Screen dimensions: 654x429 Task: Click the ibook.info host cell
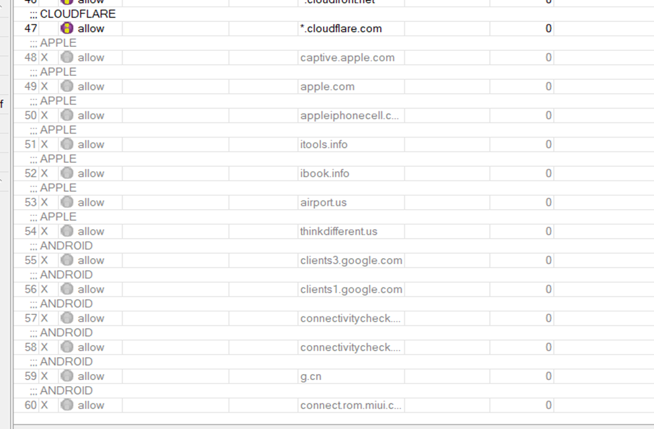351,173
